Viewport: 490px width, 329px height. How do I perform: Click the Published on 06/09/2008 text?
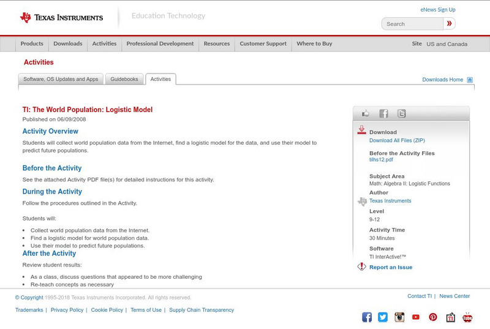coord(54,119)
